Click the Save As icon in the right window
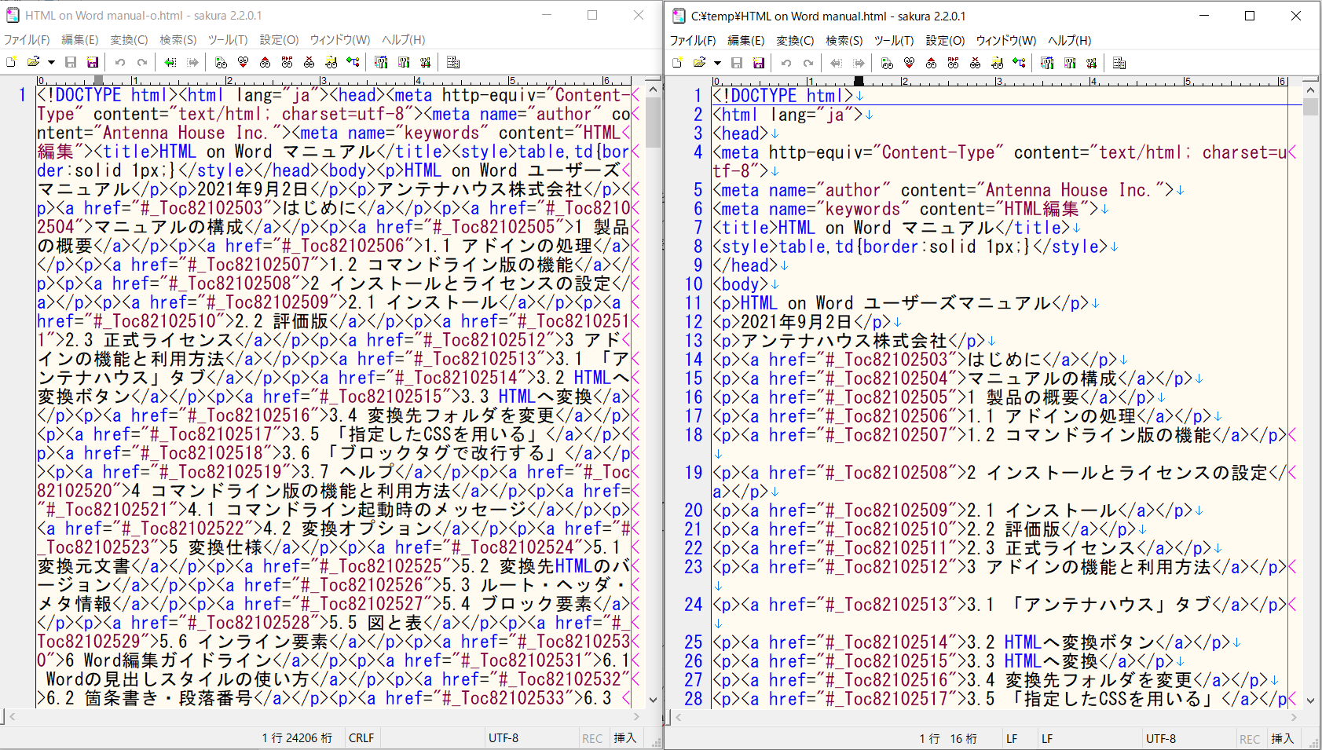Image resolution: width=1322 pixels, height=750 pixels. click(x=759, y=63)
